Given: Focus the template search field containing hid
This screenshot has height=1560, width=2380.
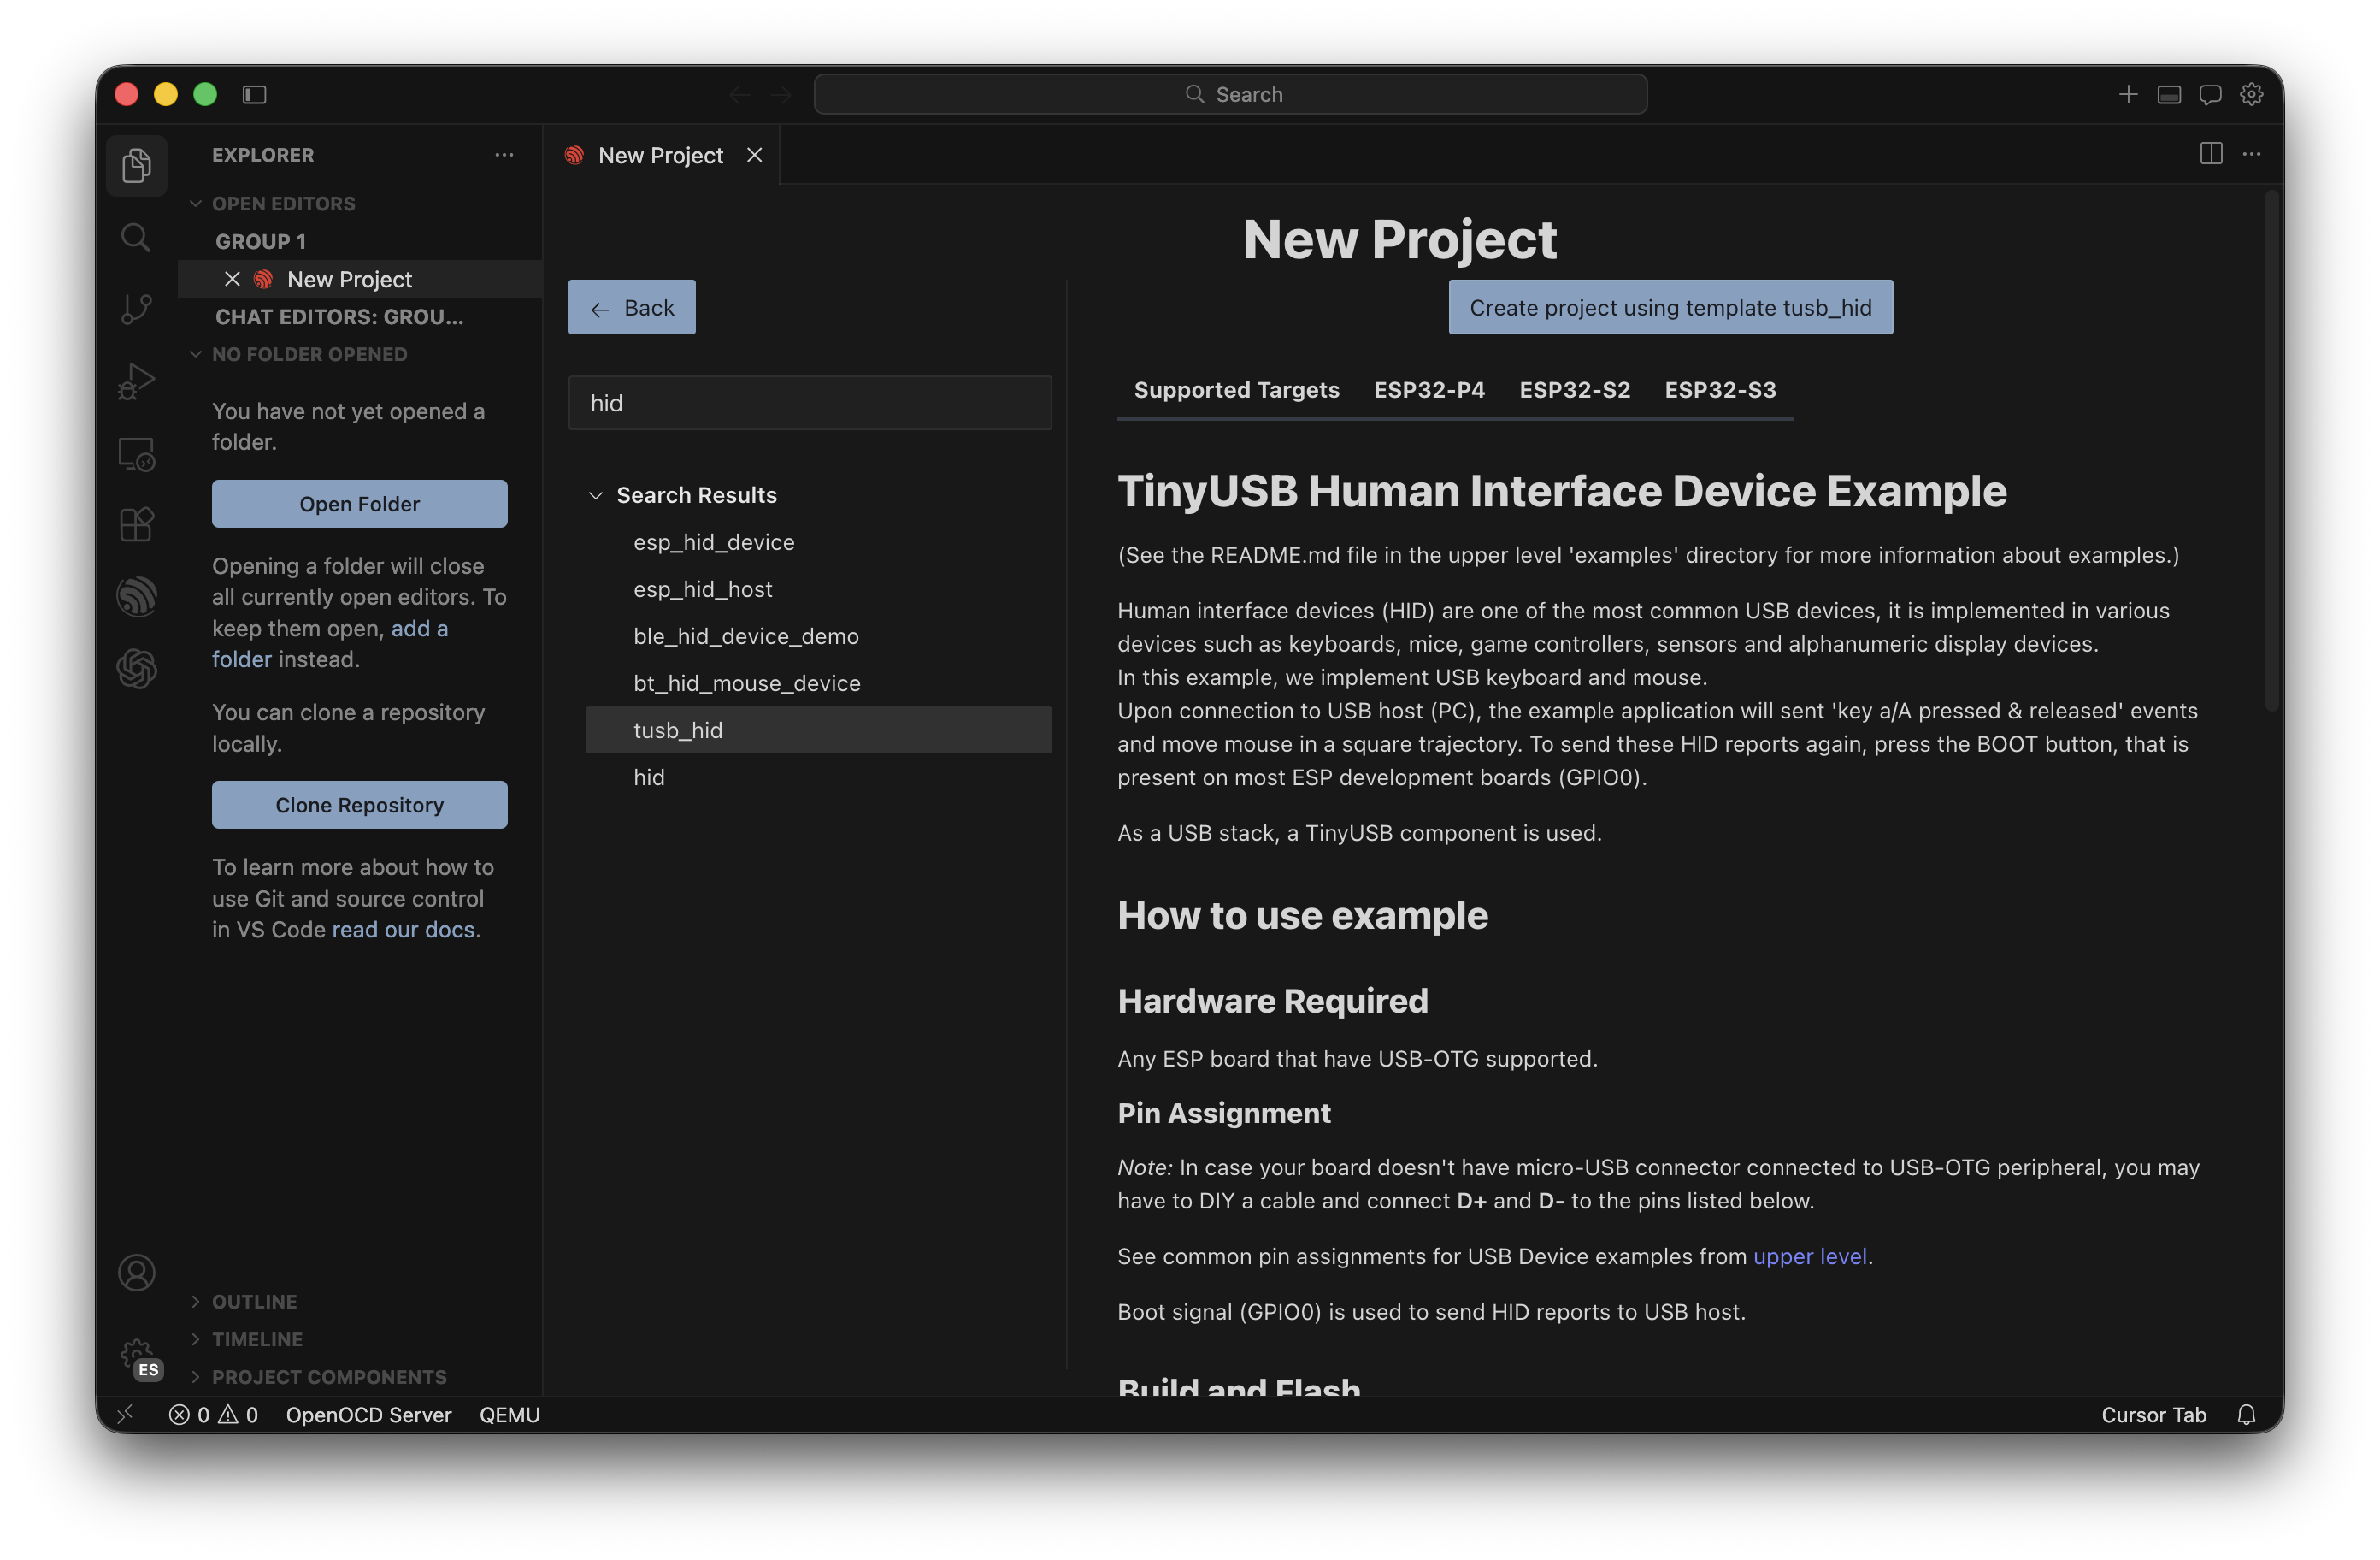Looking at the screenshot, I should coord(810,404).
